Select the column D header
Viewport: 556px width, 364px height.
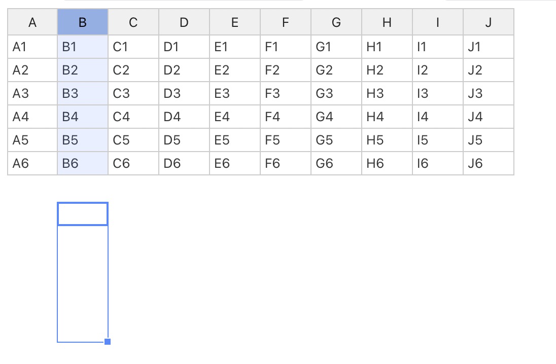[184, 22]
